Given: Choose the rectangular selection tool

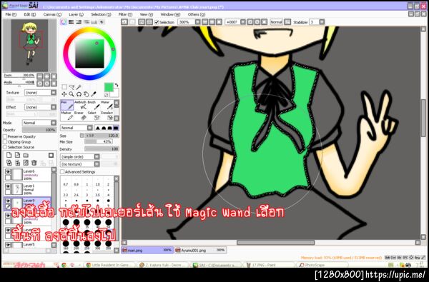Looking at the screenshot, I should (x=64, y=87).
